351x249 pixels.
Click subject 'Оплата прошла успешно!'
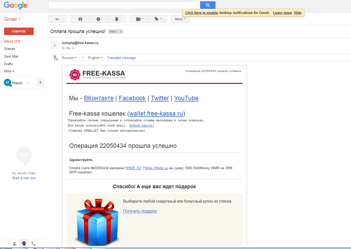78,31
